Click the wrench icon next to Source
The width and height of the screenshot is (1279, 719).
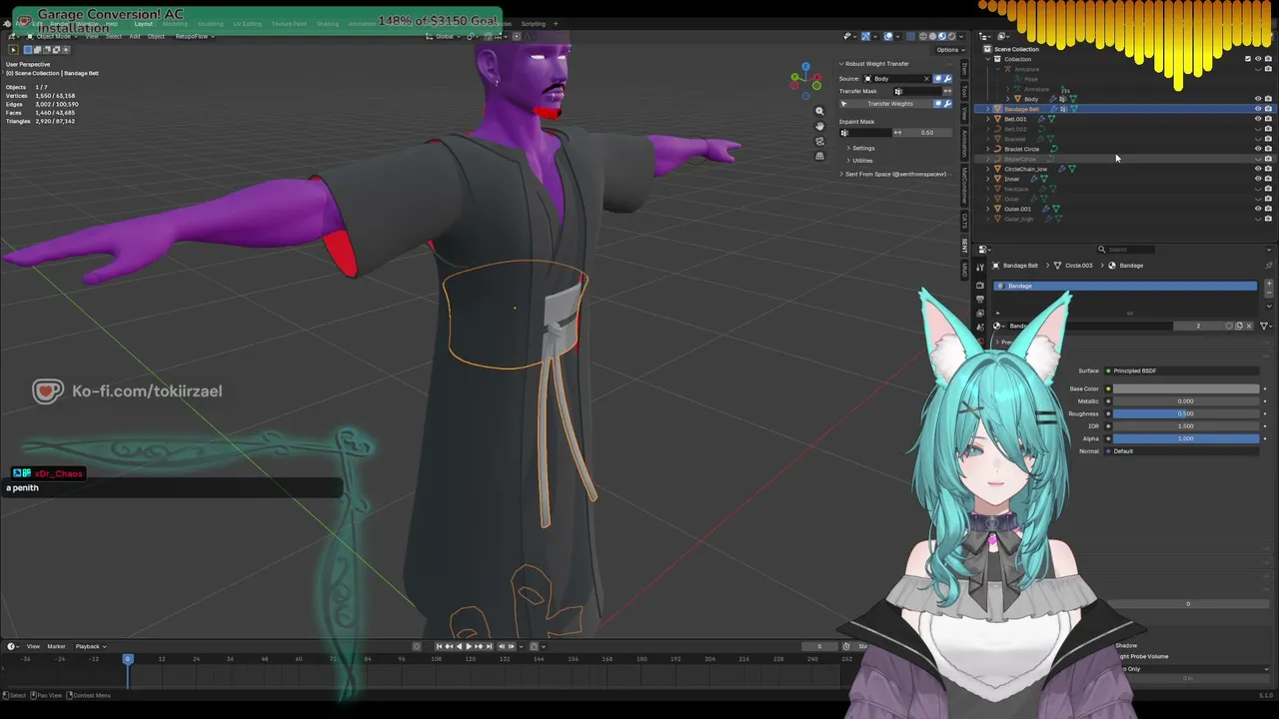coord(947,78)
